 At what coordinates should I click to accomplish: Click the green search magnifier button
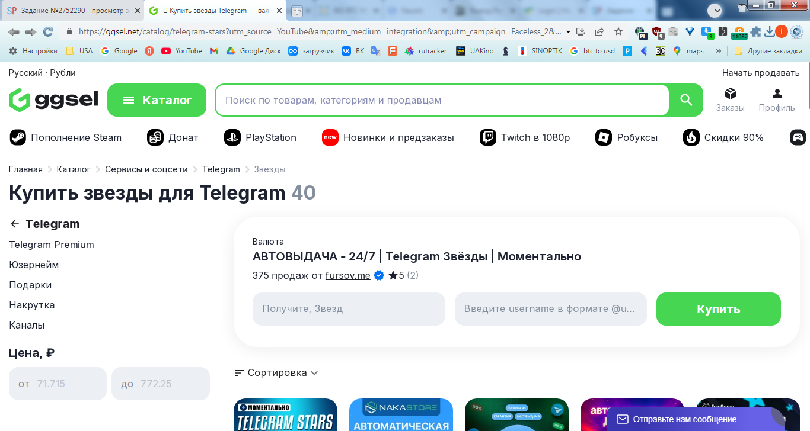[x=686, y=100]
